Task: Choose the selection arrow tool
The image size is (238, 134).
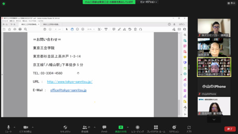Action: tap(67, 29)
